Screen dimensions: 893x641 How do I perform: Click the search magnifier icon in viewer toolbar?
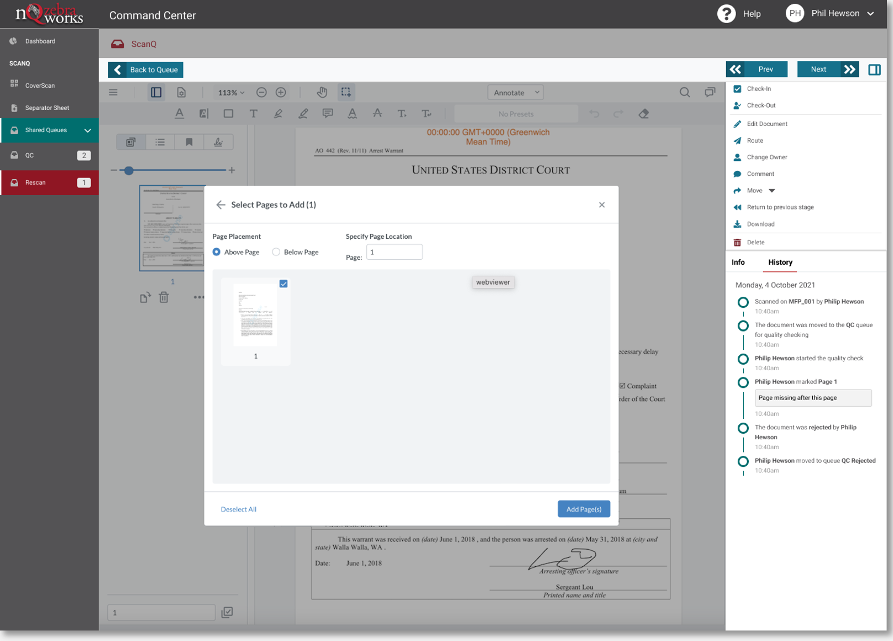point(684,92)
